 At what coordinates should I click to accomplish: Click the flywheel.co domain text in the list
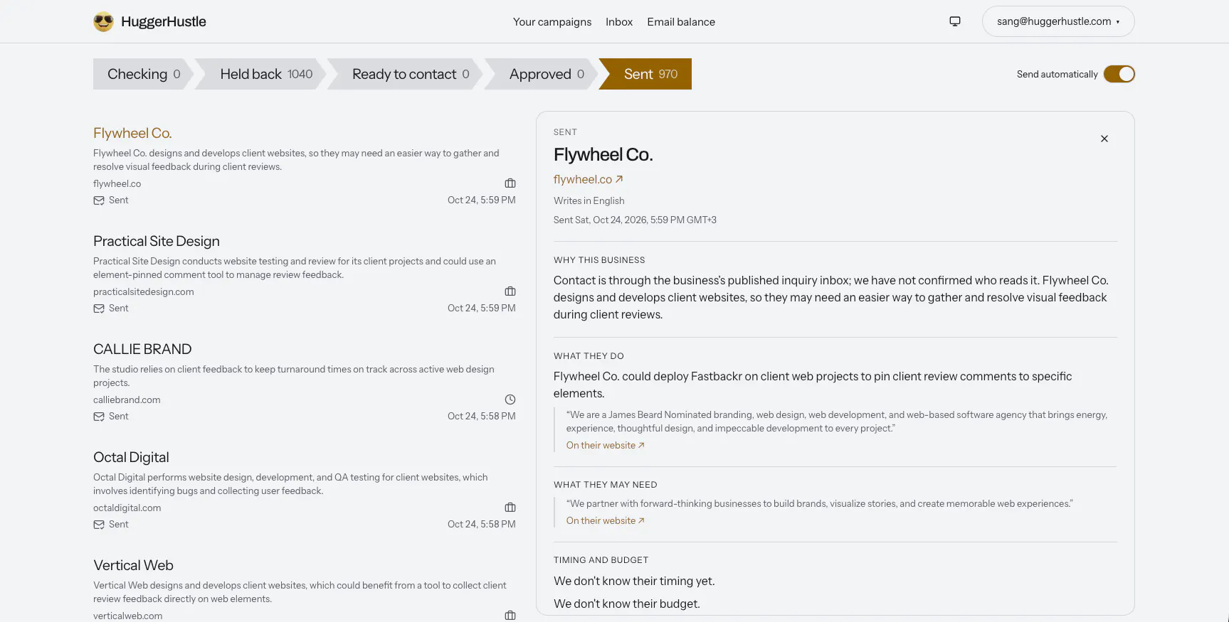[117, 184]
